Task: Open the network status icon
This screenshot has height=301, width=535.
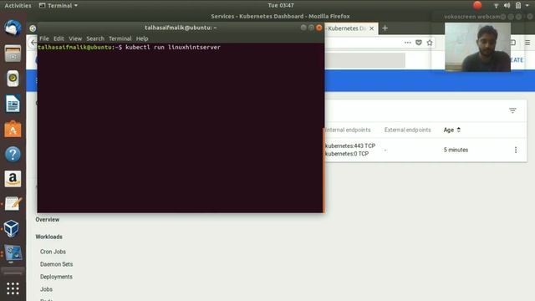Action: click(496, 6)
